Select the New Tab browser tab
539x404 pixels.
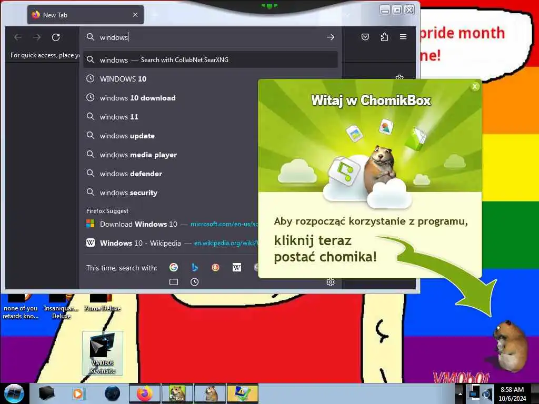85,15
